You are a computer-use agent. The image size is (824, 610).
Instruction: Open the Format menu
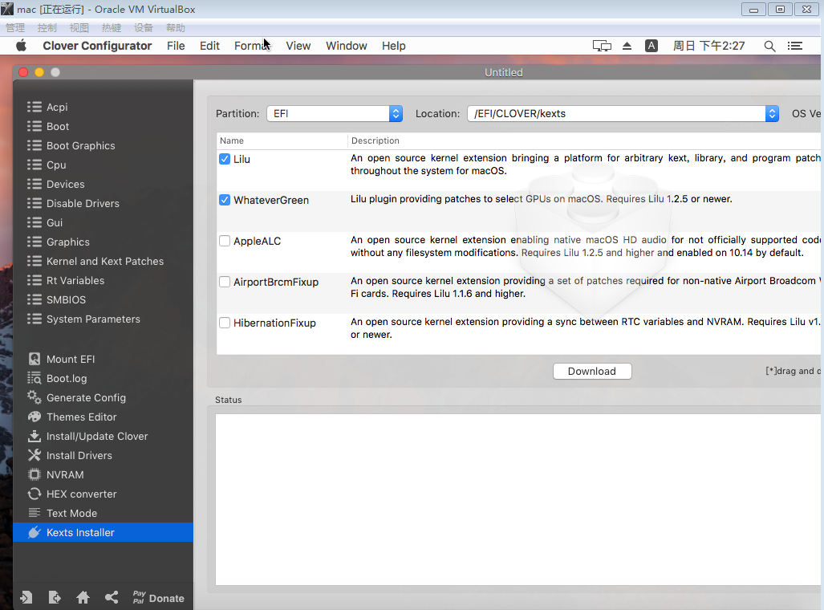(x=252, y=46)
